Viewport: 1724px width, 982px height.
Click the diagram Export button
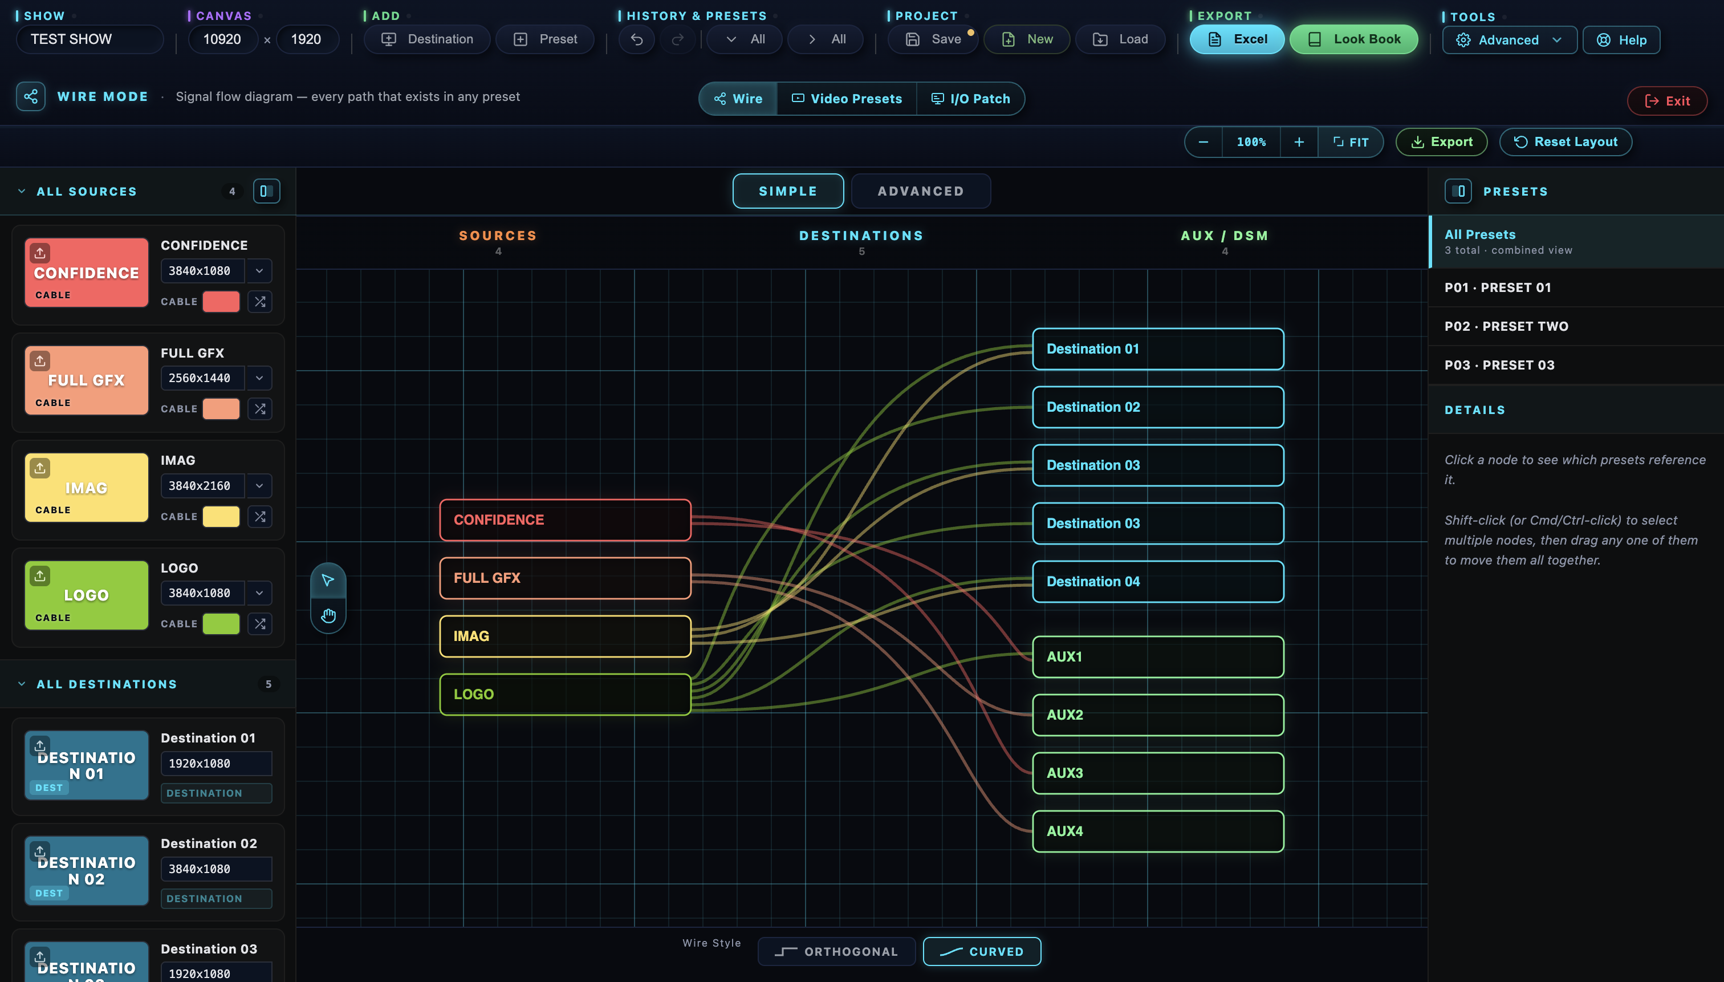click(1441, 141)
